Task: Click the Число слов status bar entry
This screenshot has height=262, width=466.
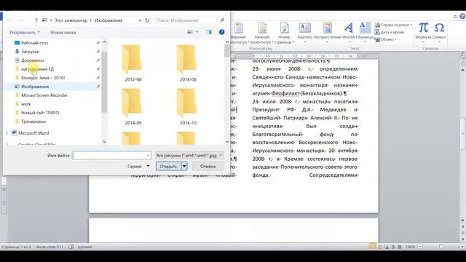Action: pyautogui.click(x=50, y=247)
